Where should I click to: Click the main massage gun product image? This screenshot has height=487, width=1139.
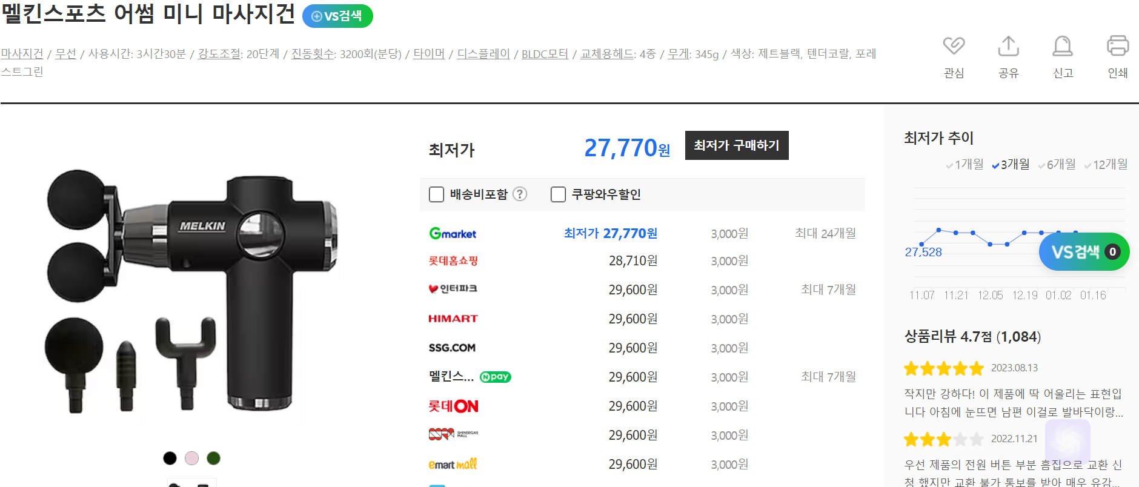click(x=193, y=291)
